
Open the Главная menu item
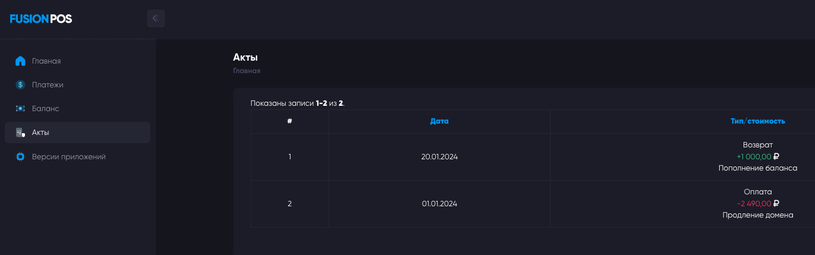point(46,61)
